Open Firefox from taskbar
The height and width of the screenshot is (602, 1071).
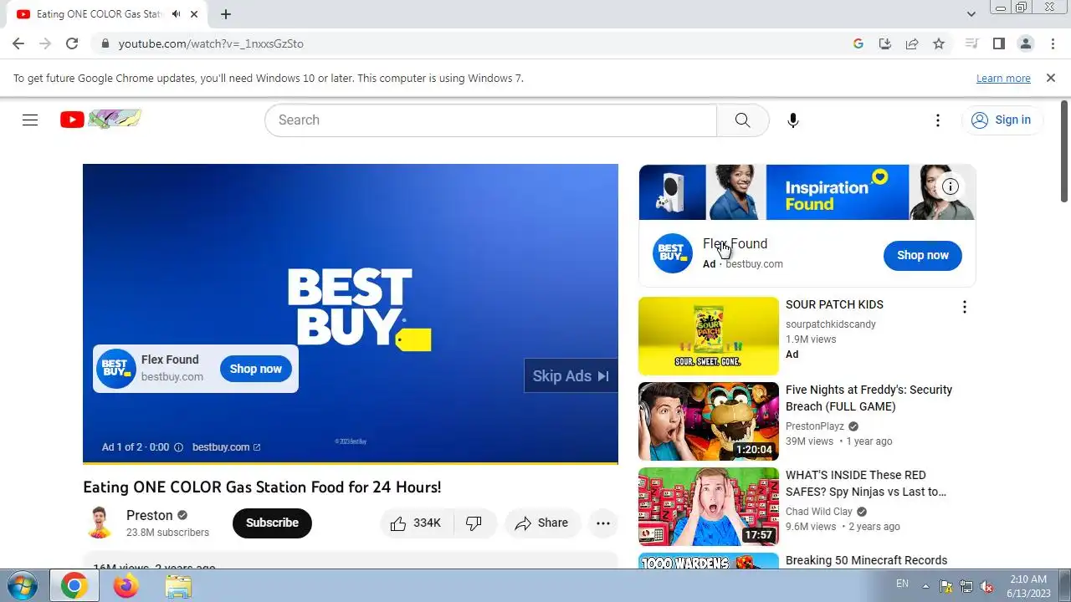pos(126,586)
